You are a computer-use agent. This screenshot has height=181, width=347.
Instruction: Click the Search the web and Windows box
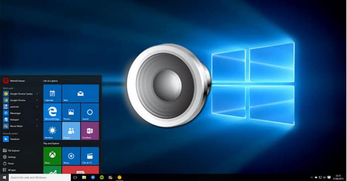tap(40, 177)
